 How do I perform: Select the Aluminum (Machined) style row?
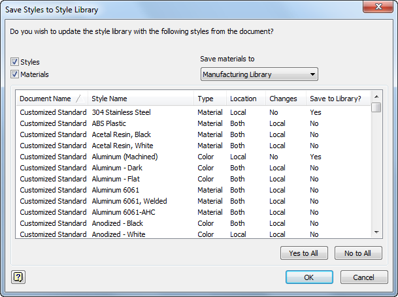pos(124,157)
